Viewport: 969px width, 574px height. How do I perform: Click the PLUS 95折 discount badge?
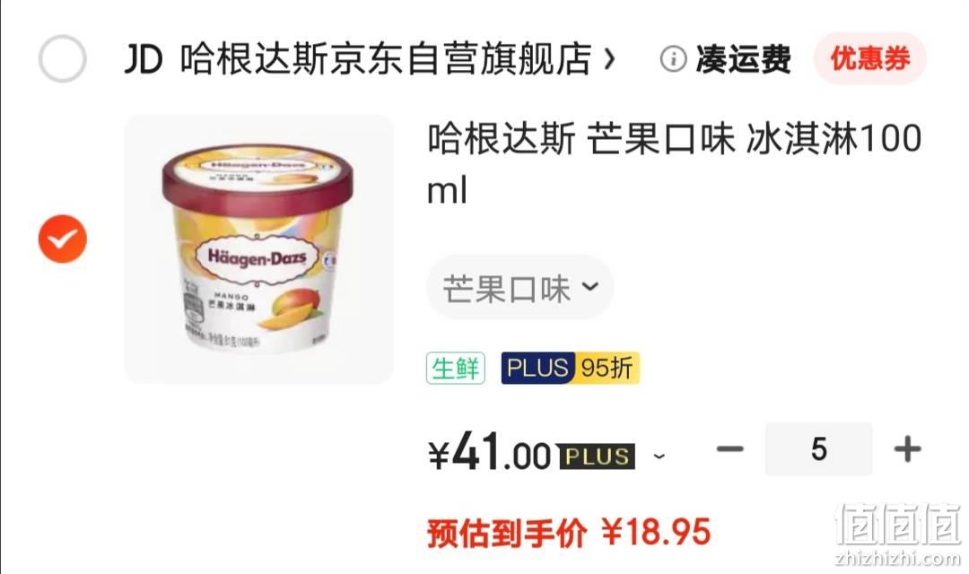coord(571,369)
